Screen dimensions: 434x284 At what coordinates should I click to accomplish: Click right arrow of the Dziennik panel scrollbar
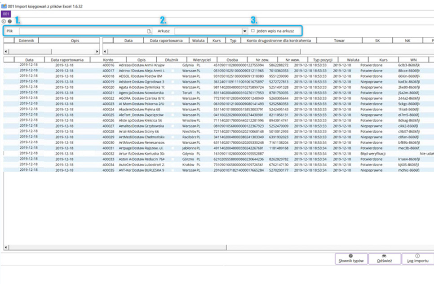[97, 52]
